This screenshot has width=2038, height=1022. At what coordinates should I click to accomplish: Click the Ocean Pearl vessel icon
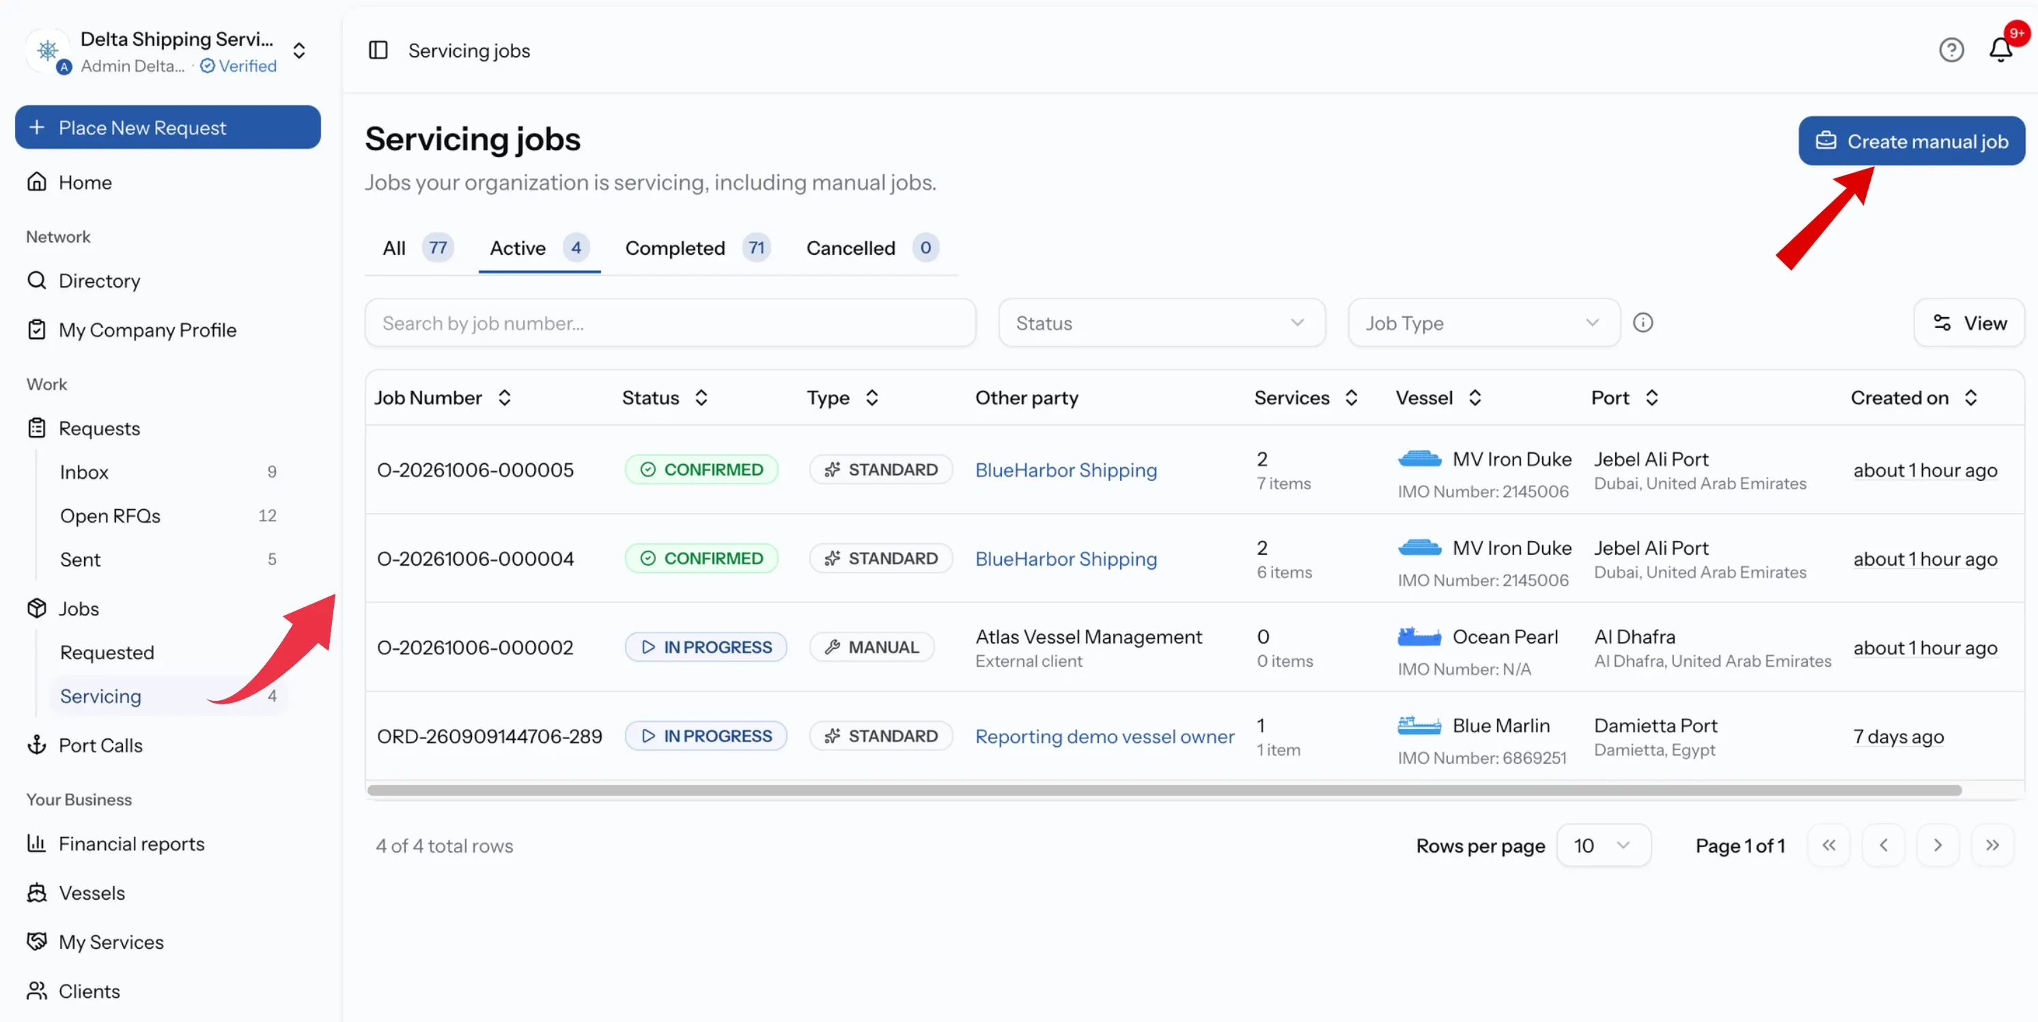click(x=1419, y=637)
